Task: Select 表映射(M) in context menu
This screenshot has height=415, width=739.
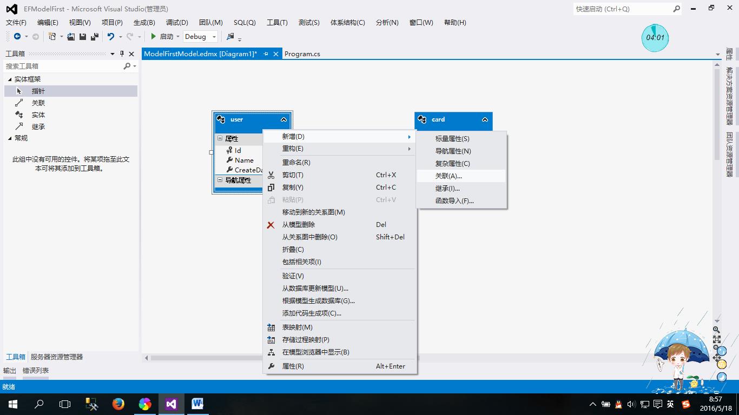Action: point(340,327)
